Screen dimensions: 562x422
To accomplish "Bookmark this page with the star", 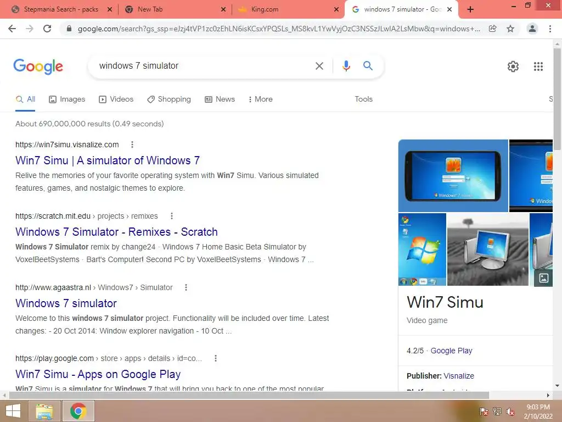I will coord(510,29).
